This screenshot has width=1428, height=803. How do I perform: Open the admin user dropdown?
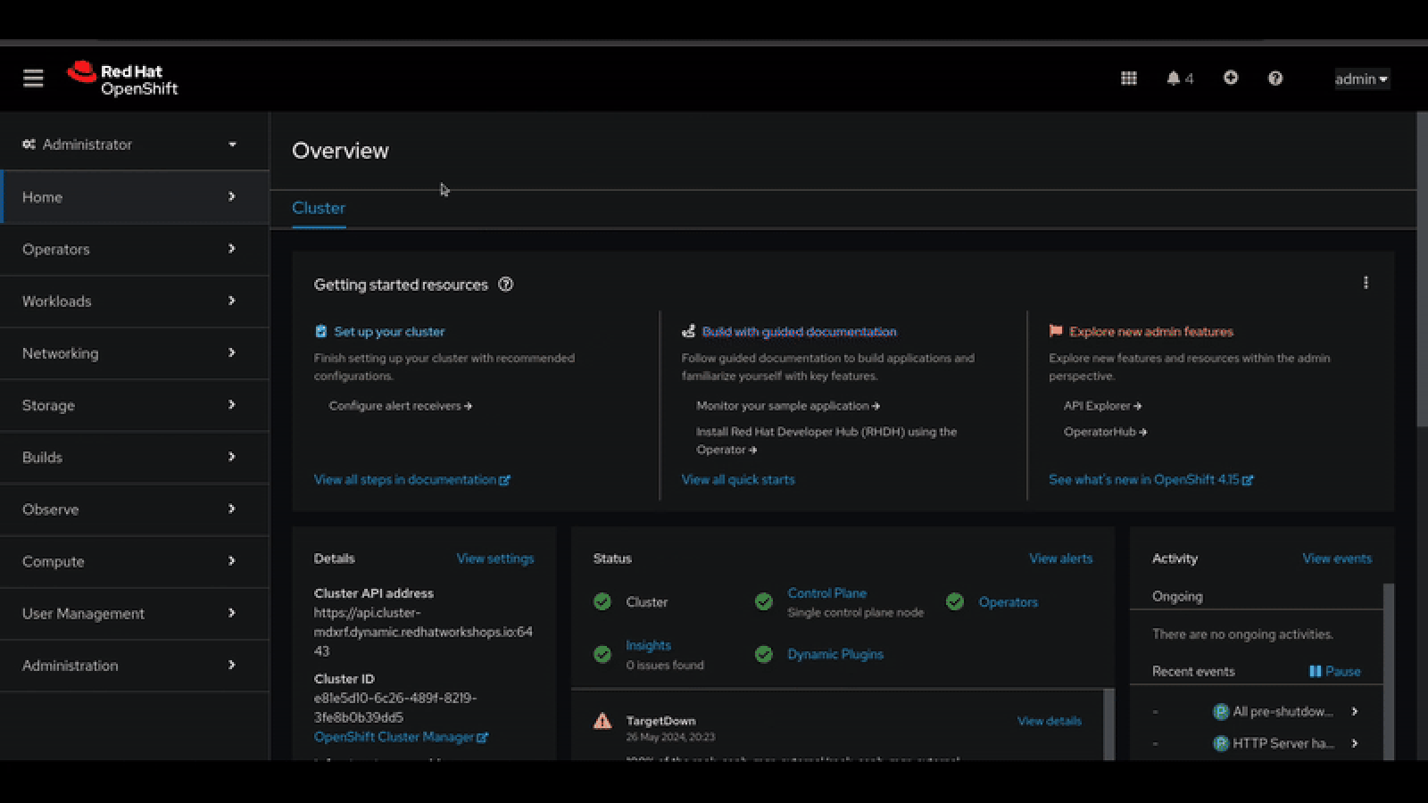[x=1360, y=79]
